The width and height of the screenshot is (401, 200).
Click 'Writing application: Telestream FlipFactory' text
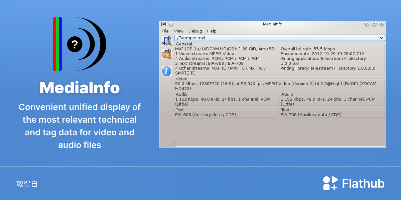tap(323, 59)
